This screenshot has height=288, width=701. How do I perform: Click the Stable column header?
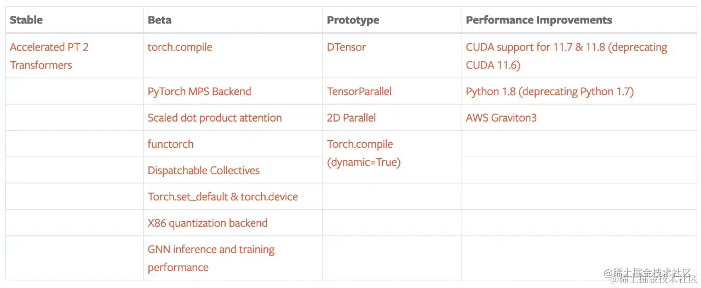click(x=26, y=20)
